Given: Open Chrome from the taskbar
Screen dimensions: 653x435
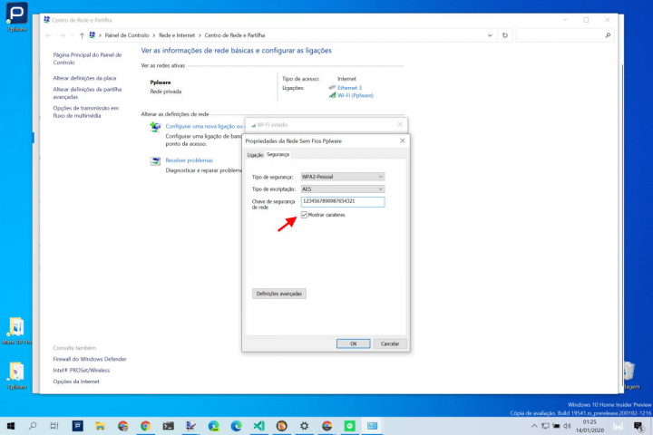Looking at the screenshot, I should tap(145, 425).
